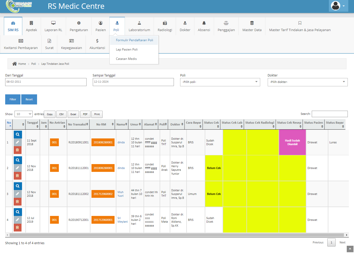Open the user profile dropdown at top right
Image resolution: width=354 pixels, height=253 pixels.
tap(338, 6)
